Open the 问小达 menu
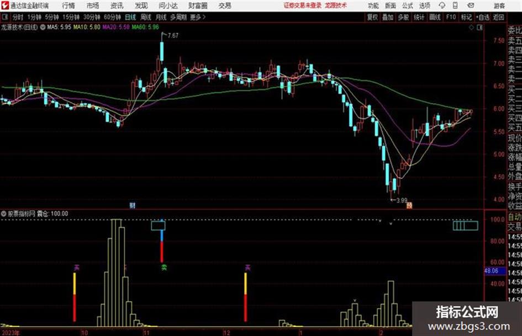The width and height of the screenshot is (522, 336). tap(168, 6)
